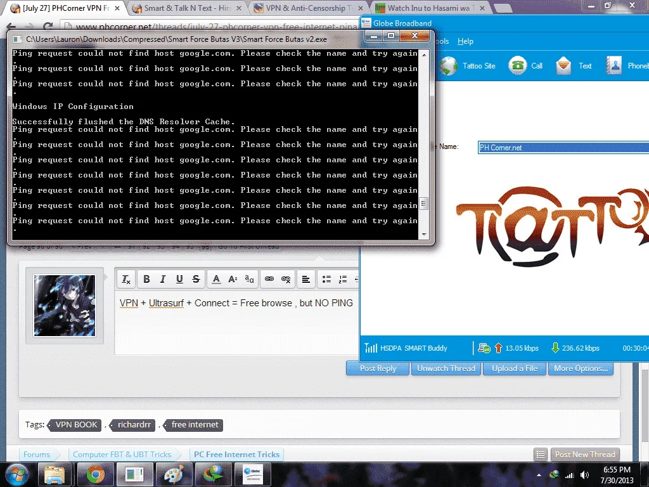Open Windows Start menu
The image size is (649, 487).
coord(16,474)
